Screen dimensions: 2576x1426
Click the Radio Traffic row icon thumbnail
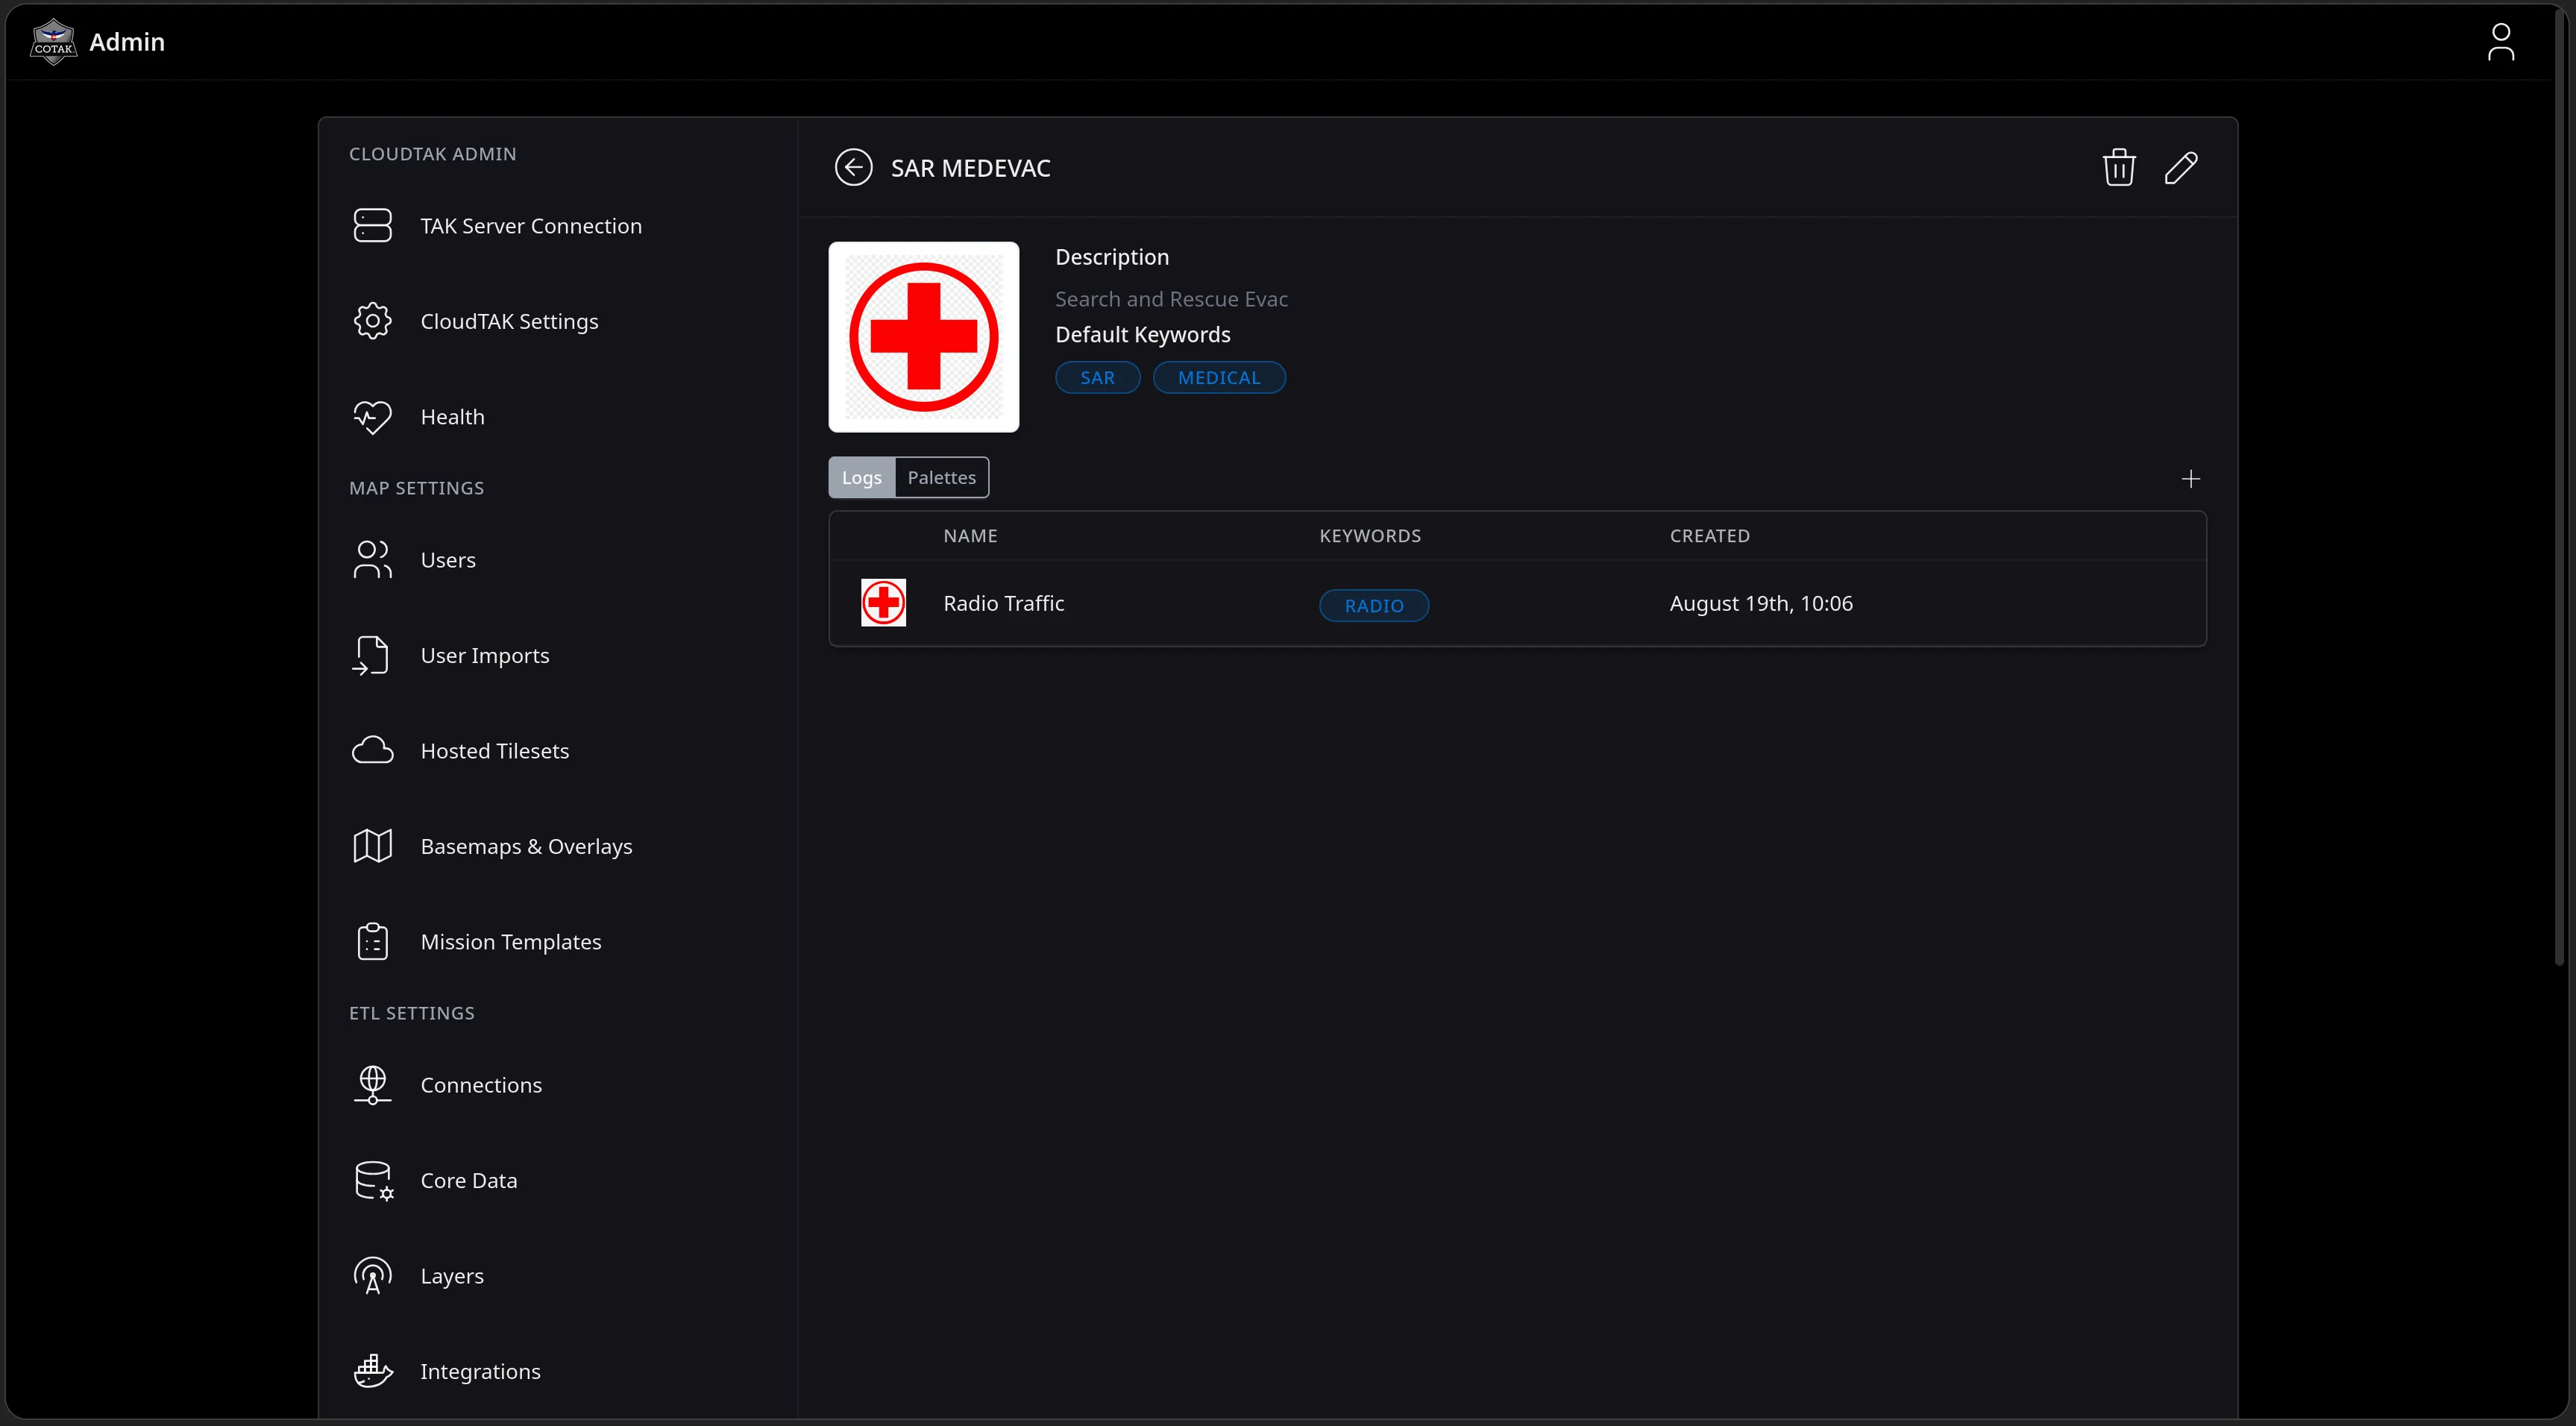pyautogui.click(x=883, y=603)
